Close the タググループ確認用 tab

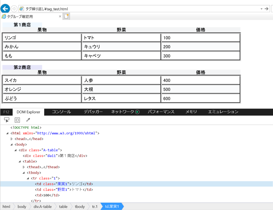(x=60, y=17)
